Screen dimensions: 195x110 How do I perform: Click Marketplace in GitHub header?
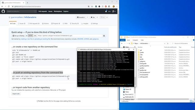coord(58,11)
